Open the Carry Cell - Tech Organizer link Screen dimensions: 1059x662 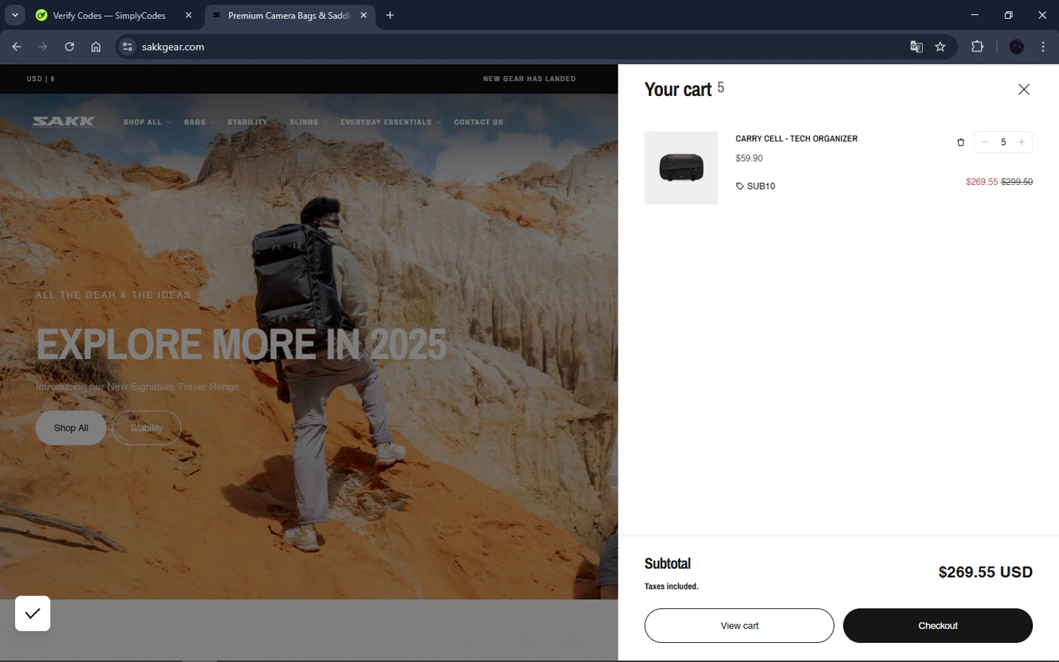(x=796, y=138)
